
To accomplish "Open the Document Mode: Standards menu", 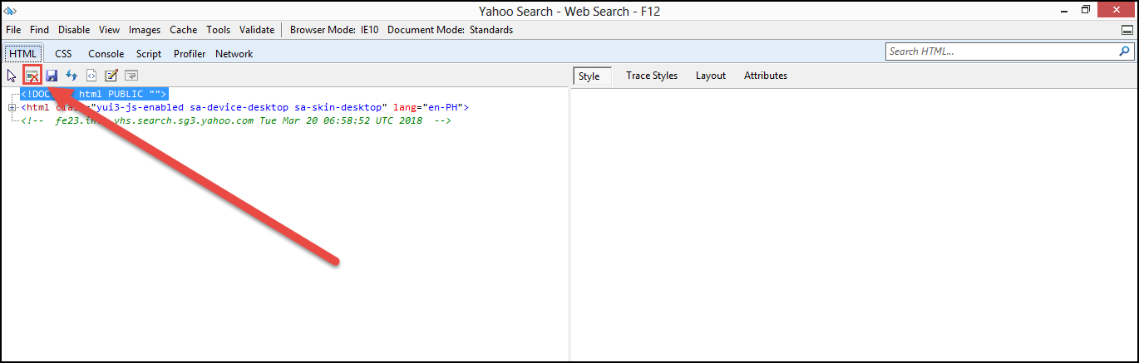I will tap(450, 30).
